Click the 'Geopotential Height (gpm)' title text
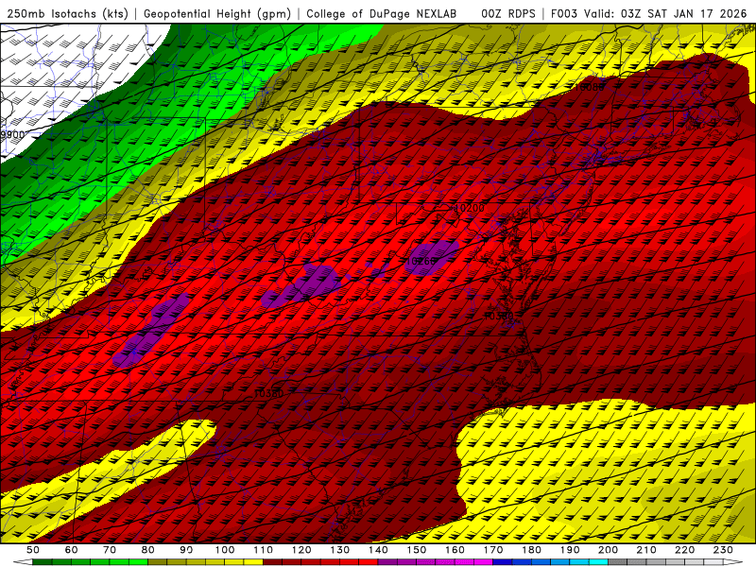The width and height of the screenshot is (756, 567). click(217, 14)
